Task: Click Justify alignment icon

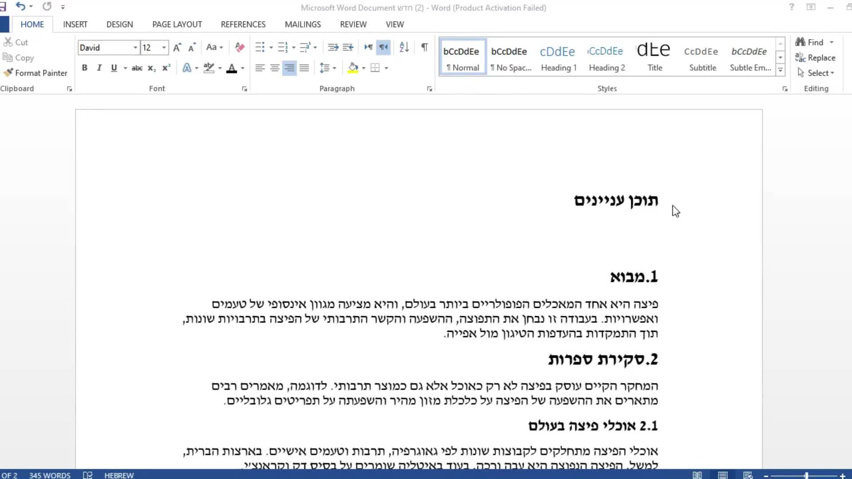Action: pyautogui.click(x=304, y=68)
